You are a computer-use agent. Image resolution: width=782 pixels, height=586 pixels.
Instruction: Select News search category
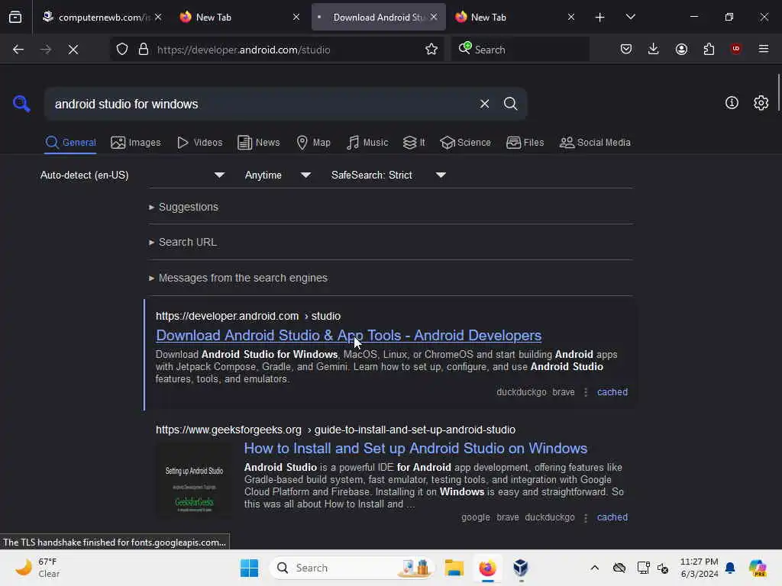pos(258,143)
